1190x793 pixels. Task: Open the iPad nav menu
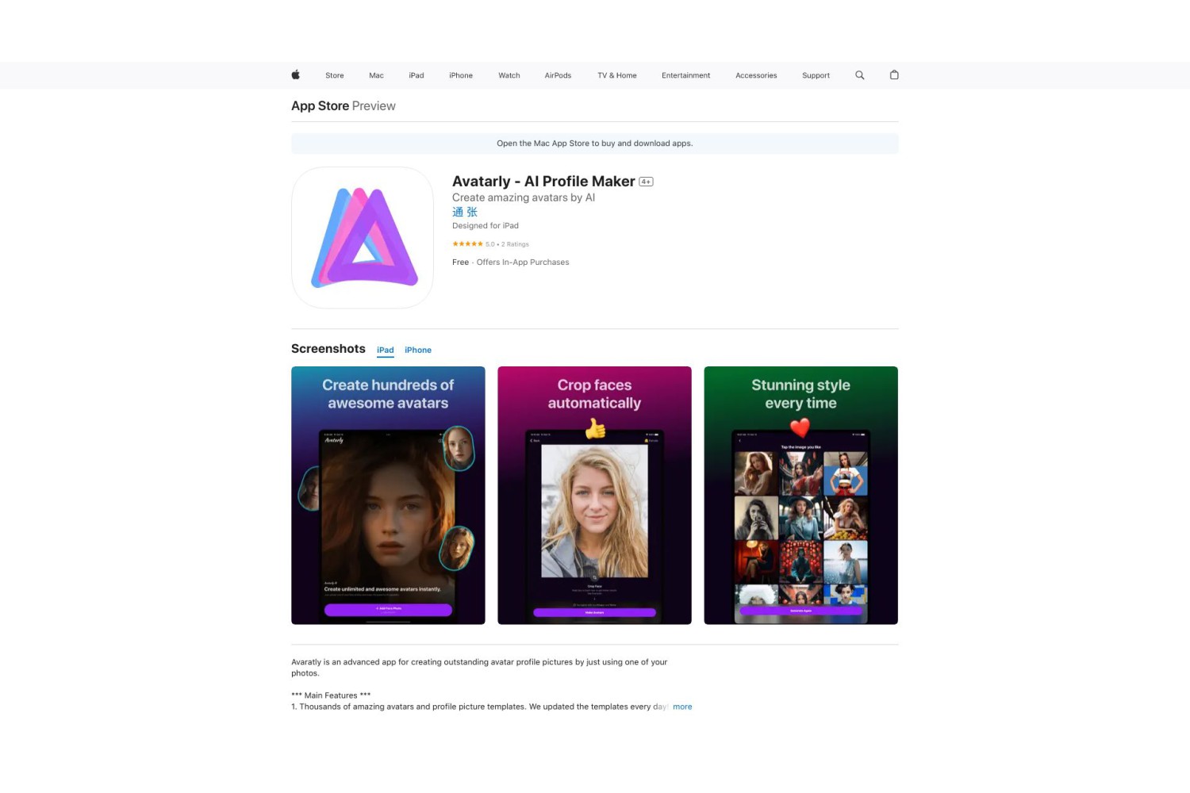tap(416, 75)
